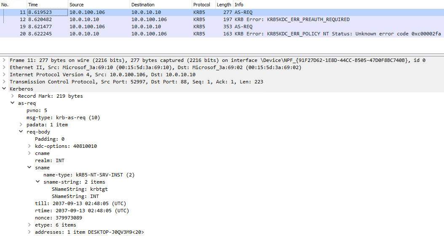Select the till: 2037-09-13 field
This screenshot has width=444, height=243.
(80, 203)
